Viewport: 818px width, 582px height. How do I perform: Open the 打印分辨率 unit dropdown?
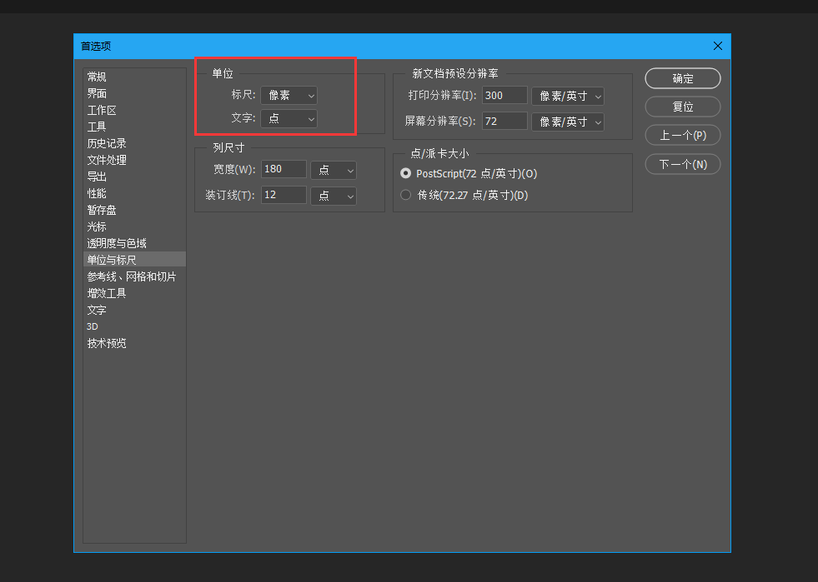568,96
